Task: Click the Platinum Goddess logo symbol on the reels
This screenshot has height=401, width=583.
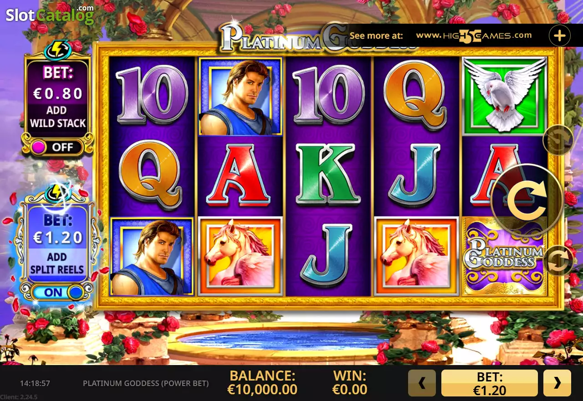Action: (x=505, y=256)
